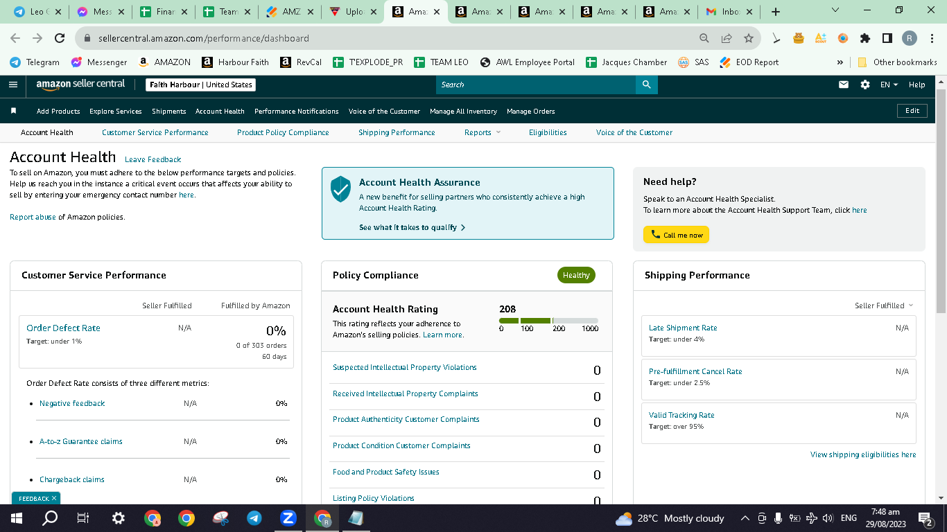Image resolution: width=947 pixels, height=532 pixels.
Task: Open the weather widget showing Mostly cloudy
Action: click(x=670, y=518)
